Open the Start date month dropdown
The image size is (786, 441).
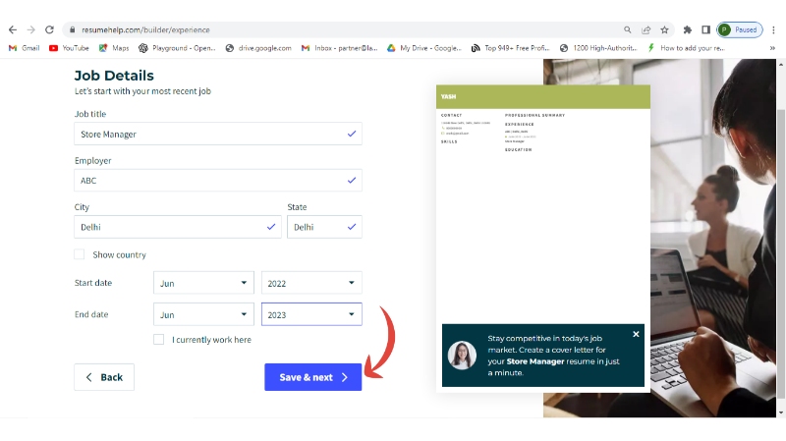203,283
